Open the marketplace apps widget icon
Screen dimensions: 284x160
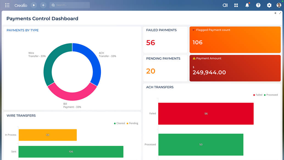point(236,5)
